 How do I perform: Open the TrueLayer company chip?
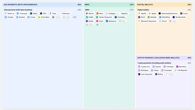[x=22, y=13]
